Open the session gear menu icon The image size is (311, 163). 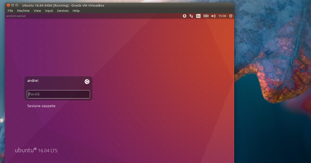point(231,16)
